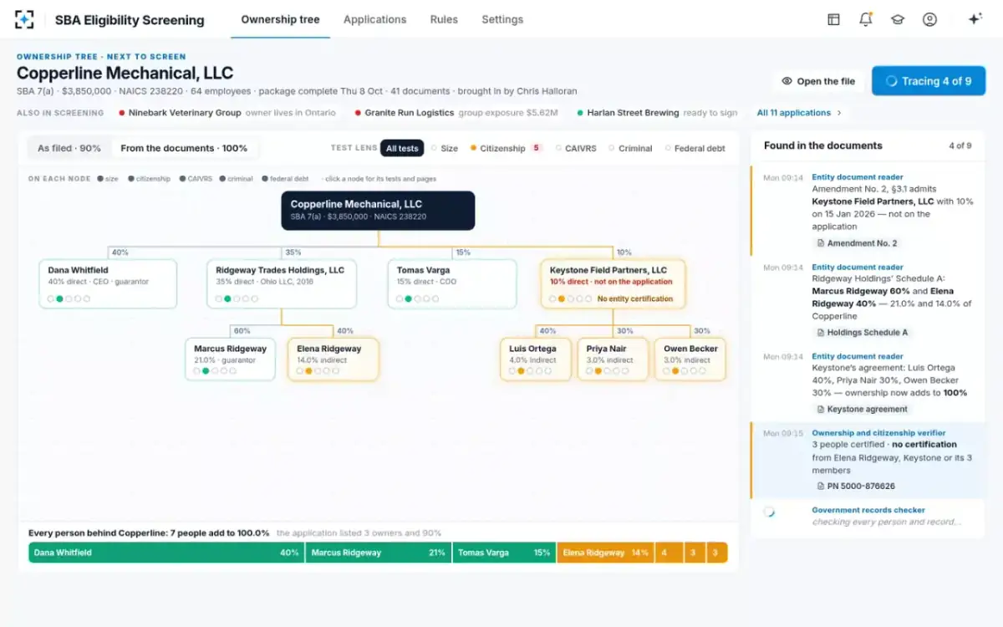Select the Elena Ridgeway node card
The height and width of the screenshot is (627, 1003).
point(333,359)
